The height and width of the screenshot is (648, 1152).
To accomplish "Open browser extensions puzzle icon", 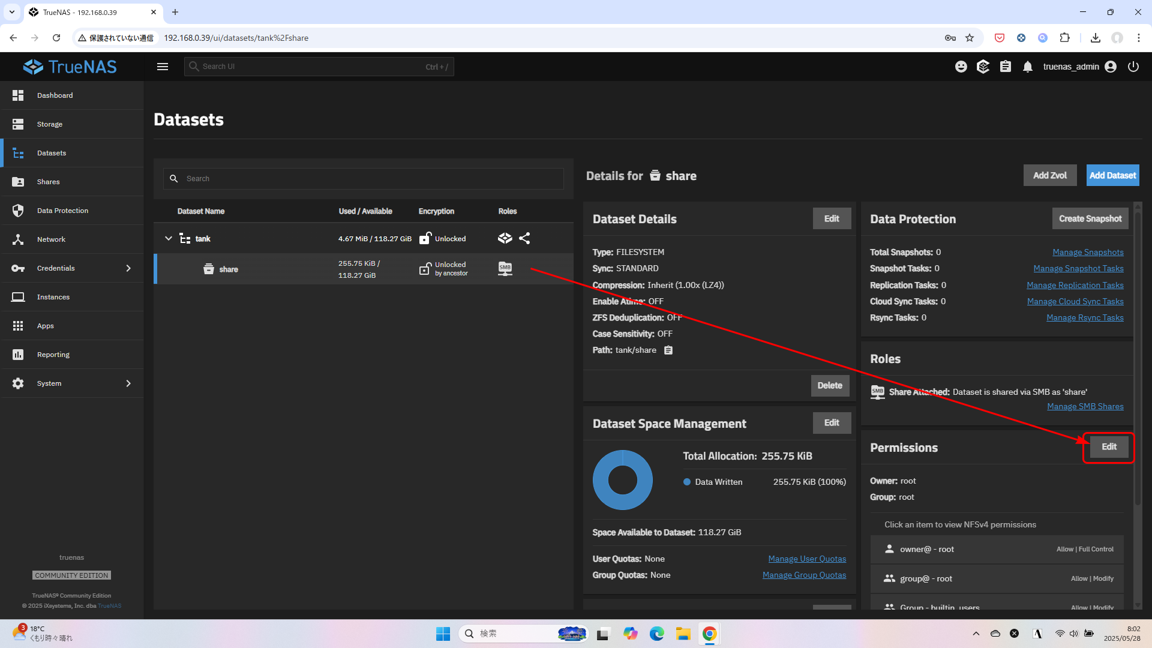I will point(1064,38).
